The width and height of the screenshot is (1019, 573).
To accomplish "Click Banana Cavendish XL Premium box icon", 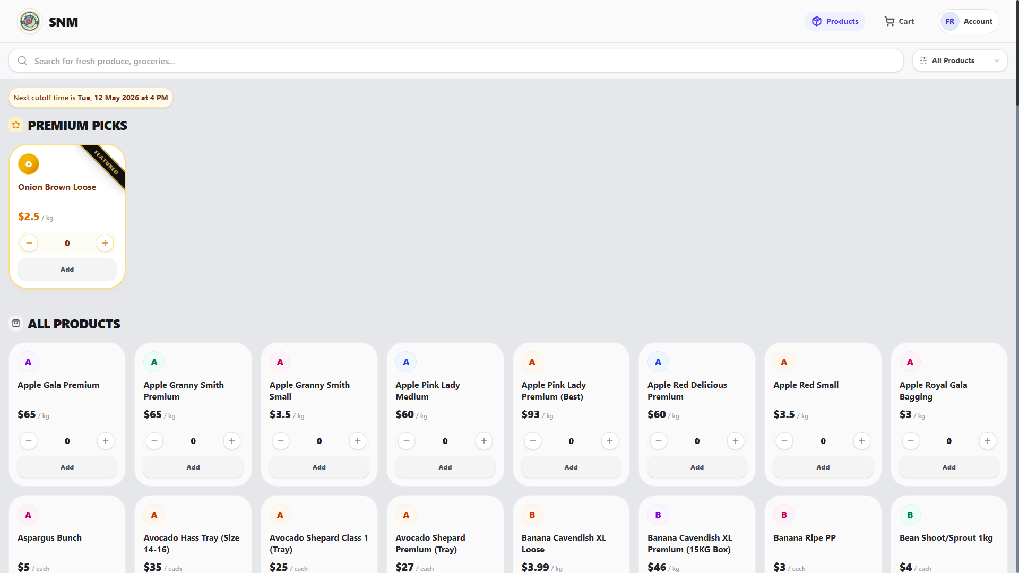I will coord(658,515).
